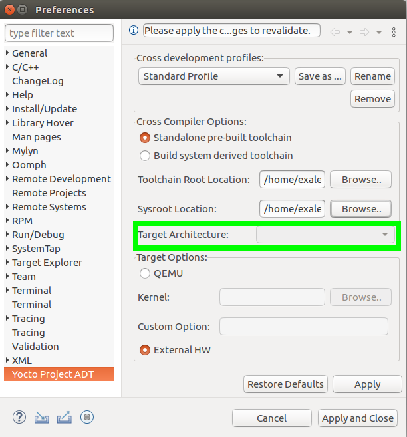Select ChangeLog preference page
The image size is (407, 437).
[38, 81]
